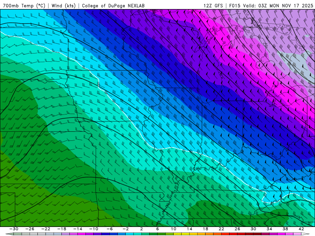Viewport: 315px width, 236px height.
Task: Click the 'Valid: 03Z MON NOV 17 2025' text
Action: (278, 6)
